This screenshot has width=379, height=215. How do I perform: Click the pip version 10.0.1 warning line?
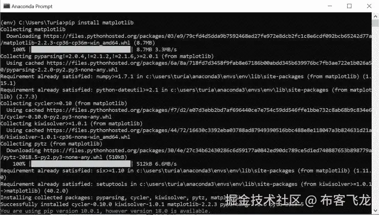(x=106, y=211)
